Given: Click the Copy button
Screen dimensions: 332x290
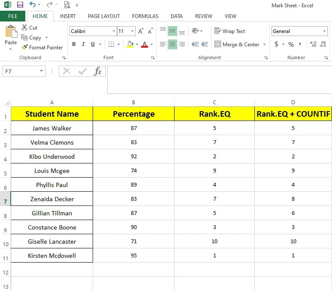Looking at the screenshot, I should pos(31,38).
